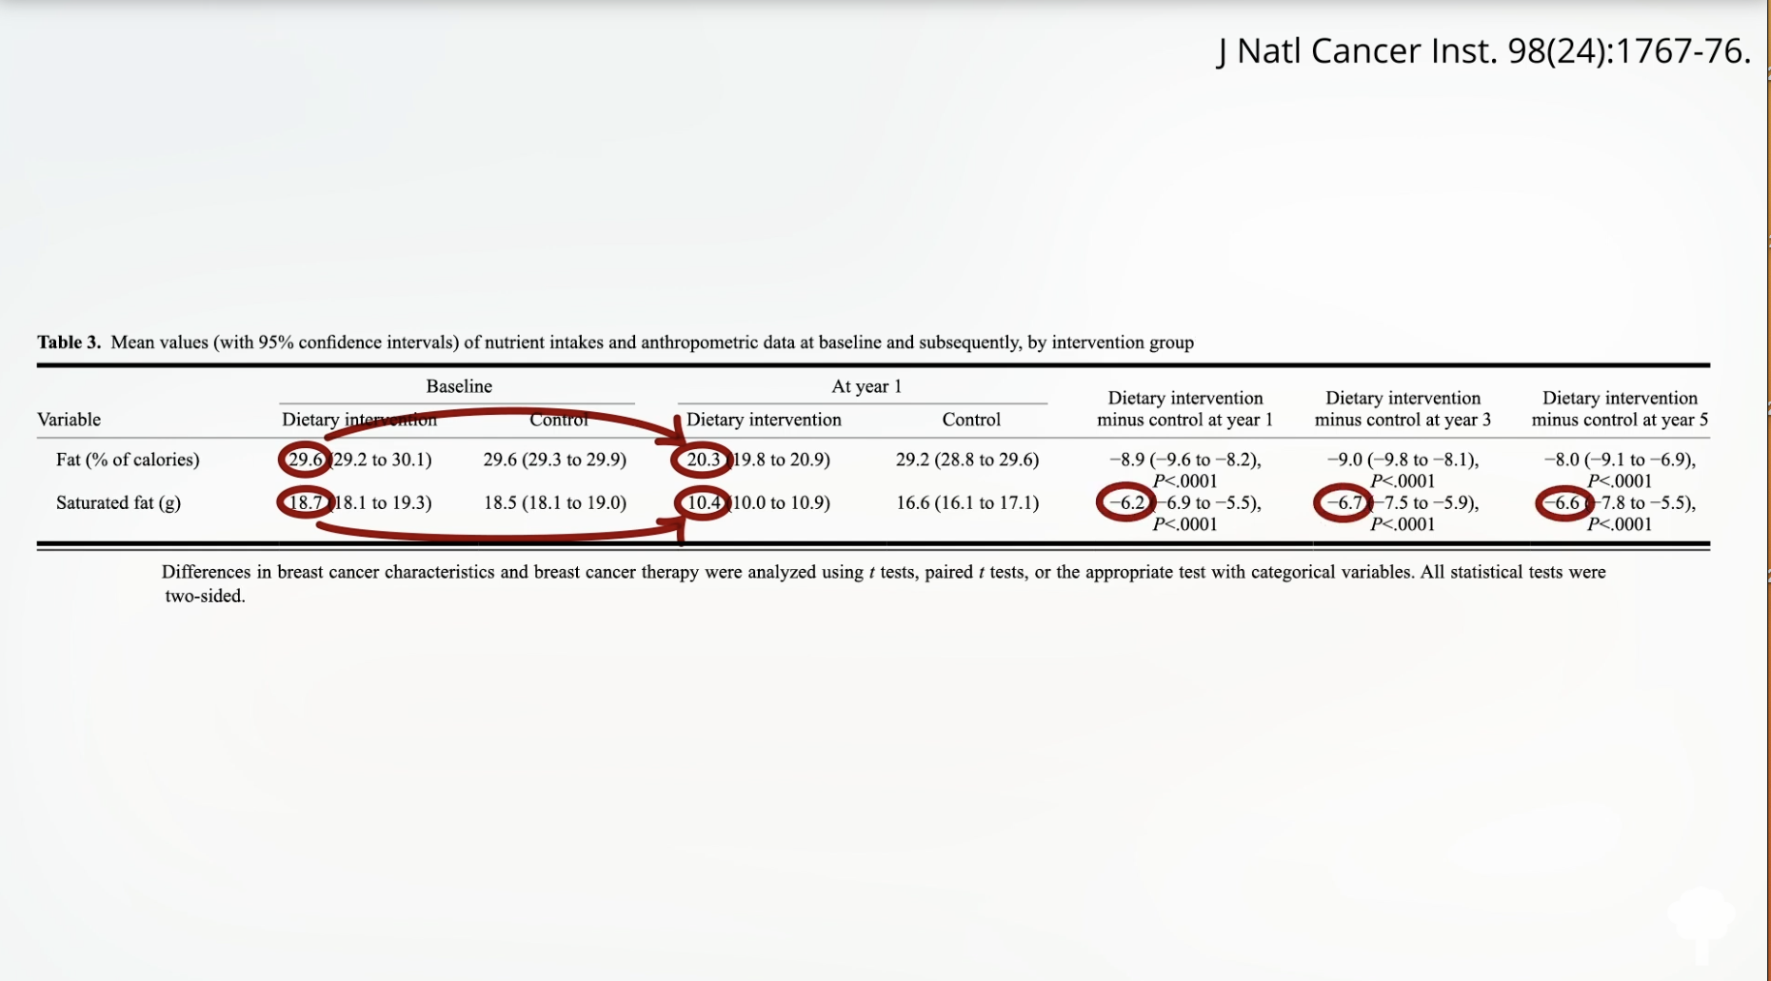1771x981 pixels.
Task: Click the 'Variable' column header
Action: click(x=69, y=420)
